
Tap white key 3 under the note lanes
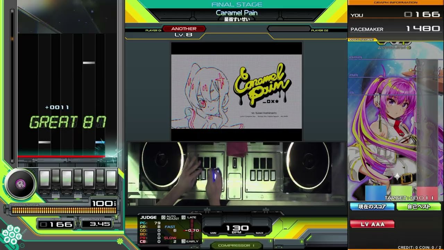67,179
